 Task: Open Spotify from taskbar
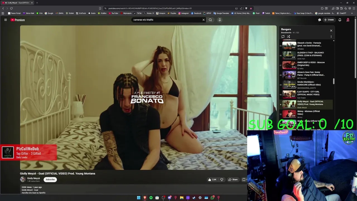(x=151, y=198)
